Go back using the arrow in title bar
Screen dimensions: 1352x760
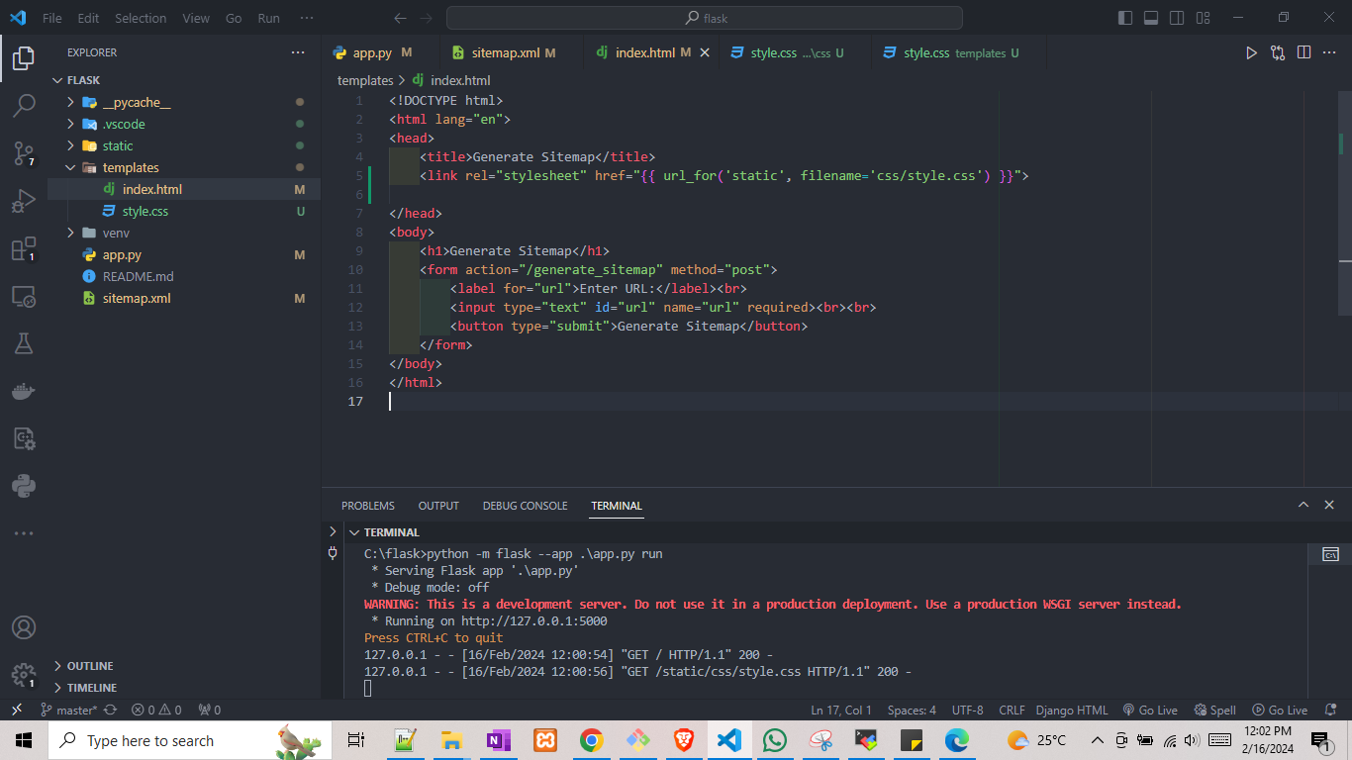tap(400, 18)
